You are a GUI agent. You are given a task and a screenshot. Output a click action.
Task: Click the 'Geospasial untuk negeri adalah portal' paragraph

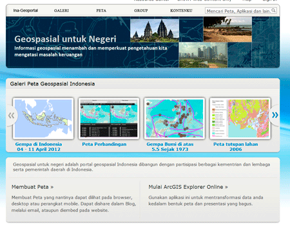pos(142,167)
